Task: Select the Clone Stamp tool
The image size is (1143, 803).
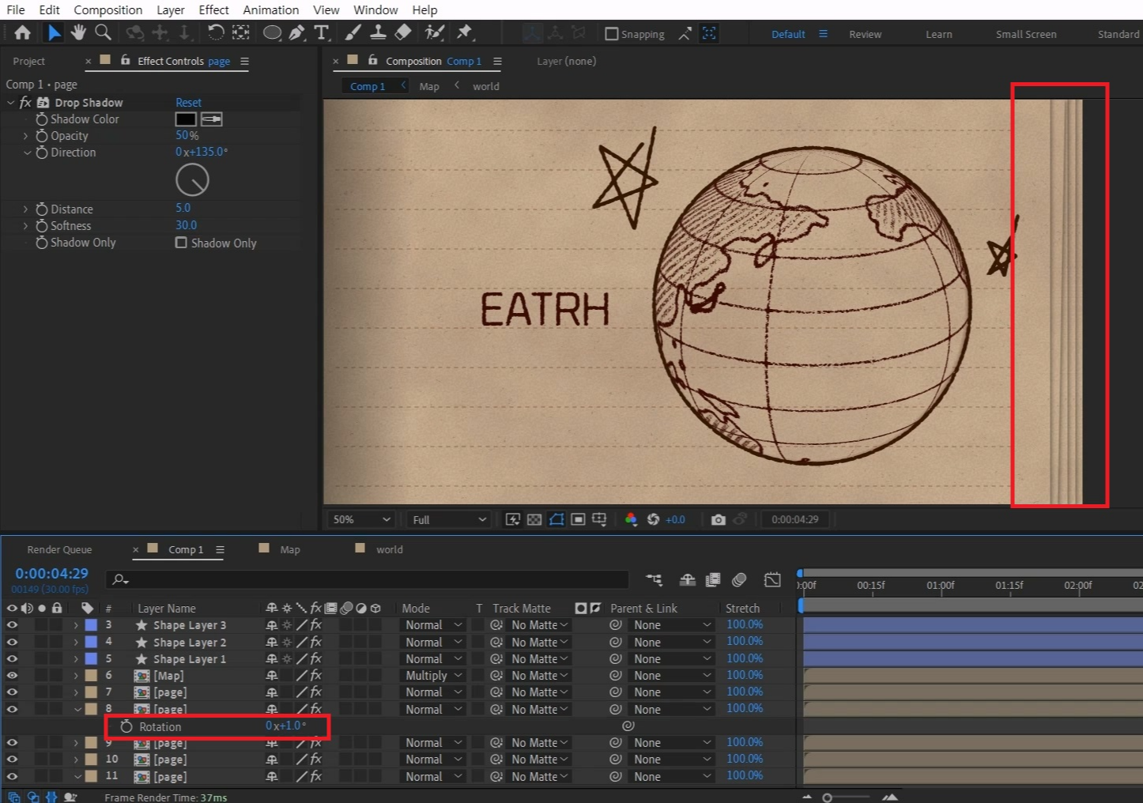Action: coord(378,32)
